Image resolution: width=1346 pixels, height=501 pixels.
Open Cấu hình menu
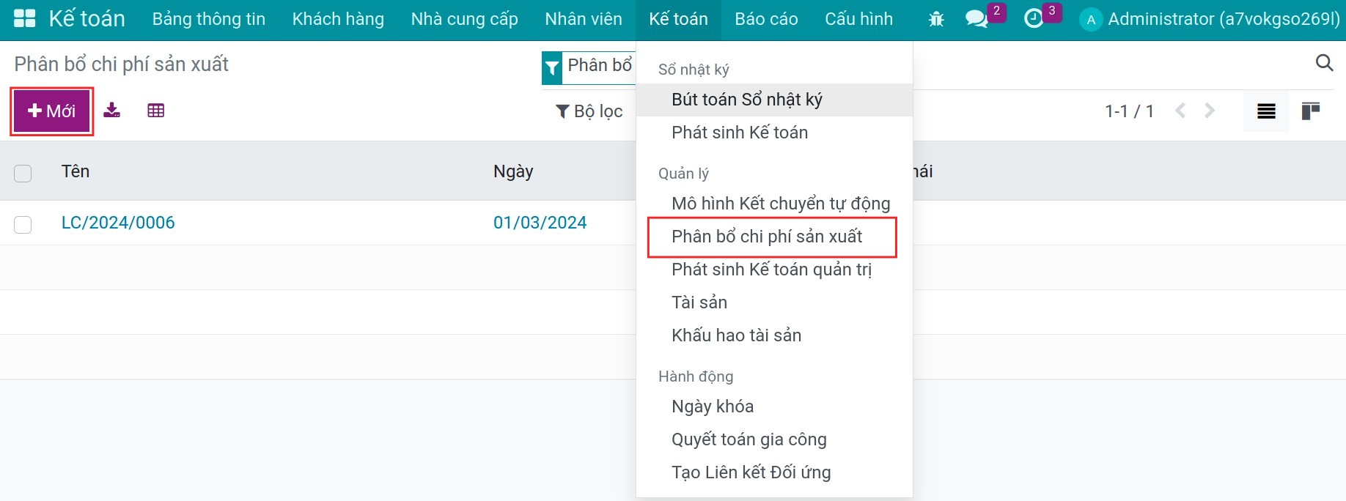(x=858, y=19)
